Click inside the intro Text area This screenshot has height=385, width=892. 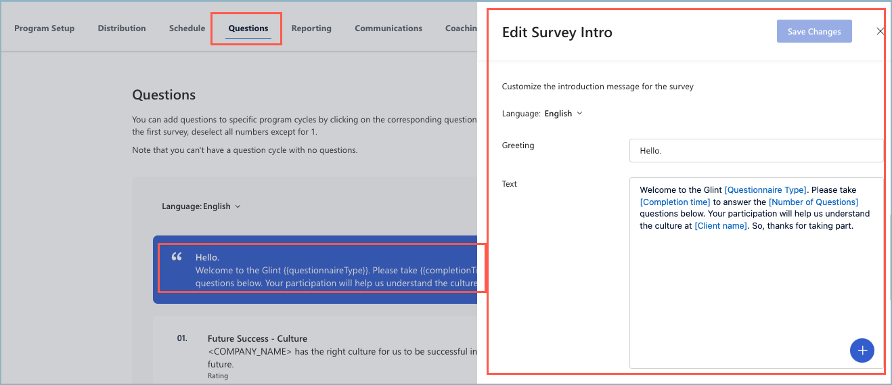(756, 273)
